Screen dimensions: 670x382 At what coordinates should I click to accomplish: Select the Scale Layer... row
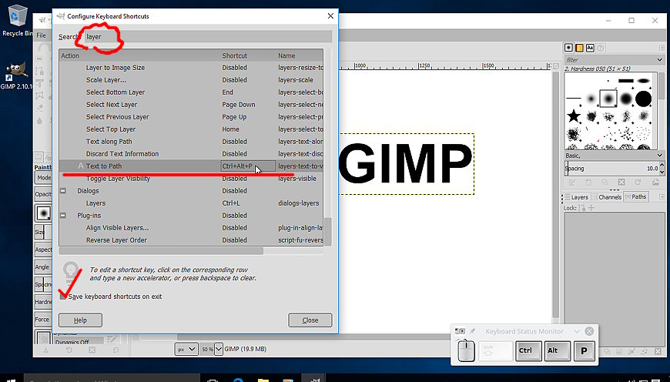tap(191, 80)
